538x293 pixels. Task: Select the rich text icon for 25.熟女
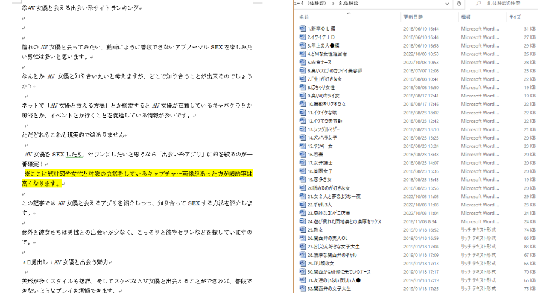click(x=303, y=230)
